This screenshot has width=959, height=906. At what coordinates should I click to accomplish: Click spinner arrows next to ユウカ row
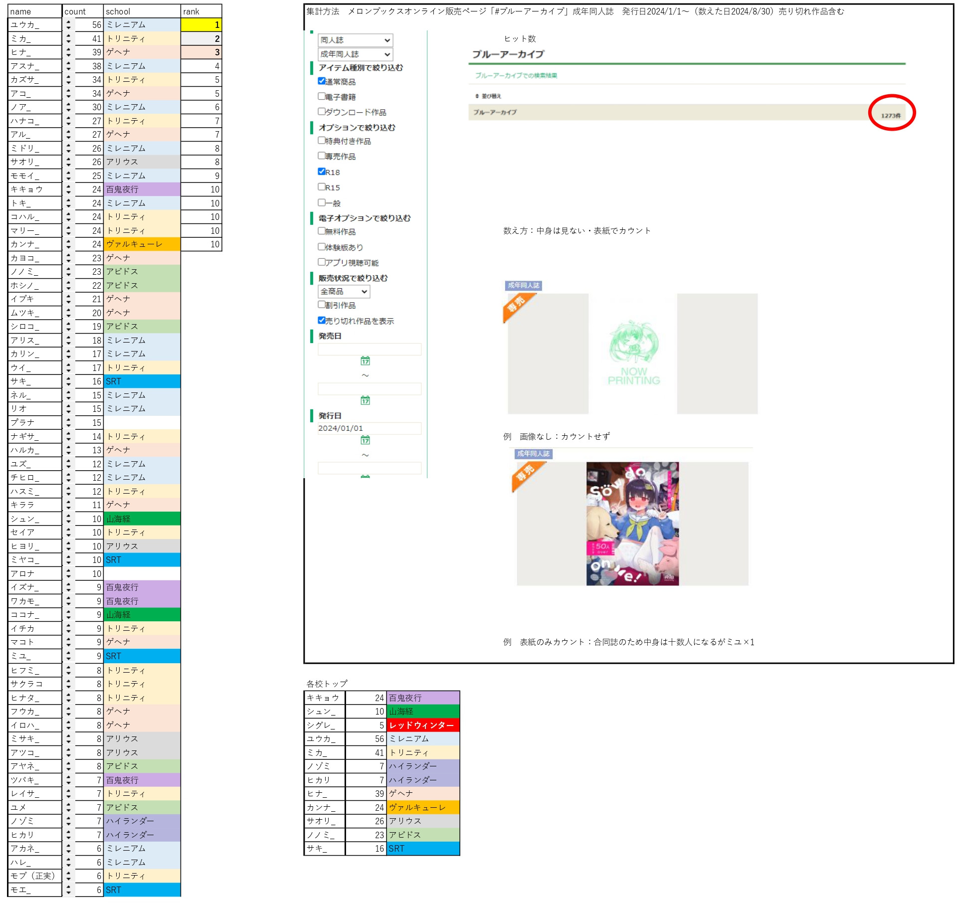68,24
